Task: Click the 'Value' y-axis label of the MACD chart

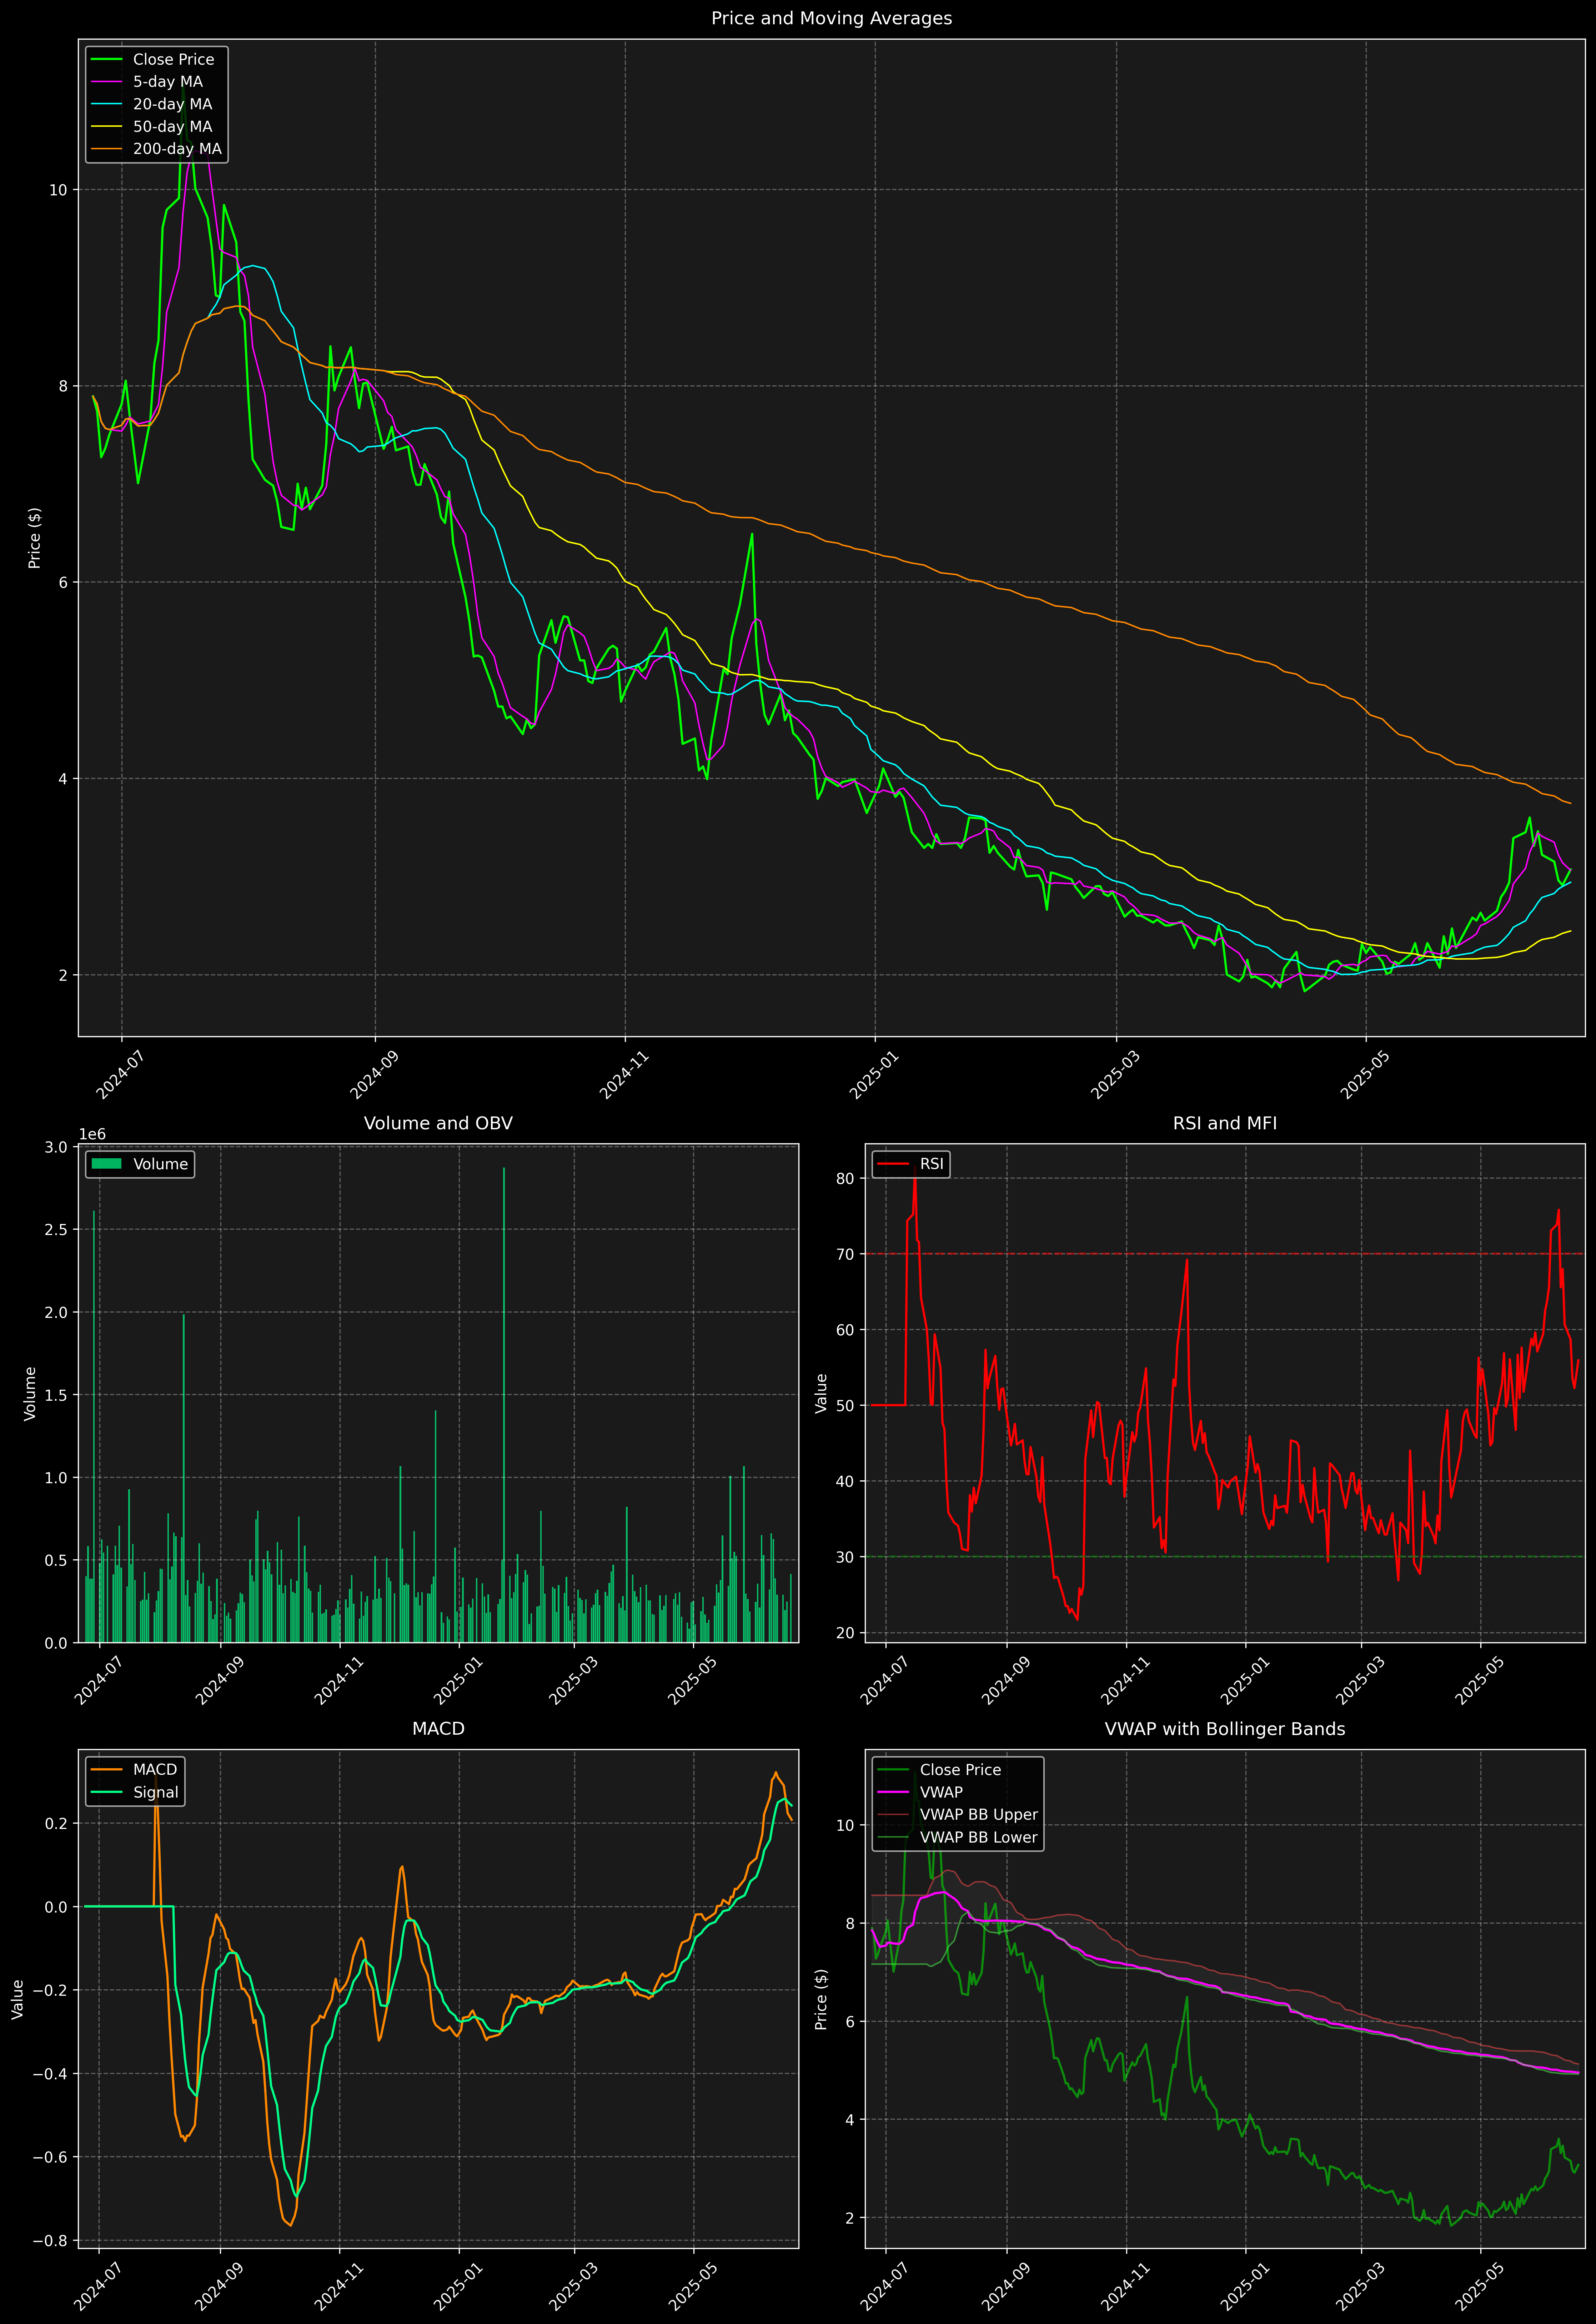Action: (18, 1999)
